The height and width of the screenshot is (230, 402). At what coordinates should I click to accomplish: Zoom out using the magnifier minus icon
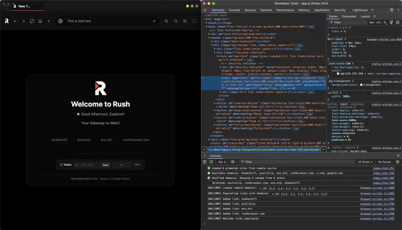point(166,21)
